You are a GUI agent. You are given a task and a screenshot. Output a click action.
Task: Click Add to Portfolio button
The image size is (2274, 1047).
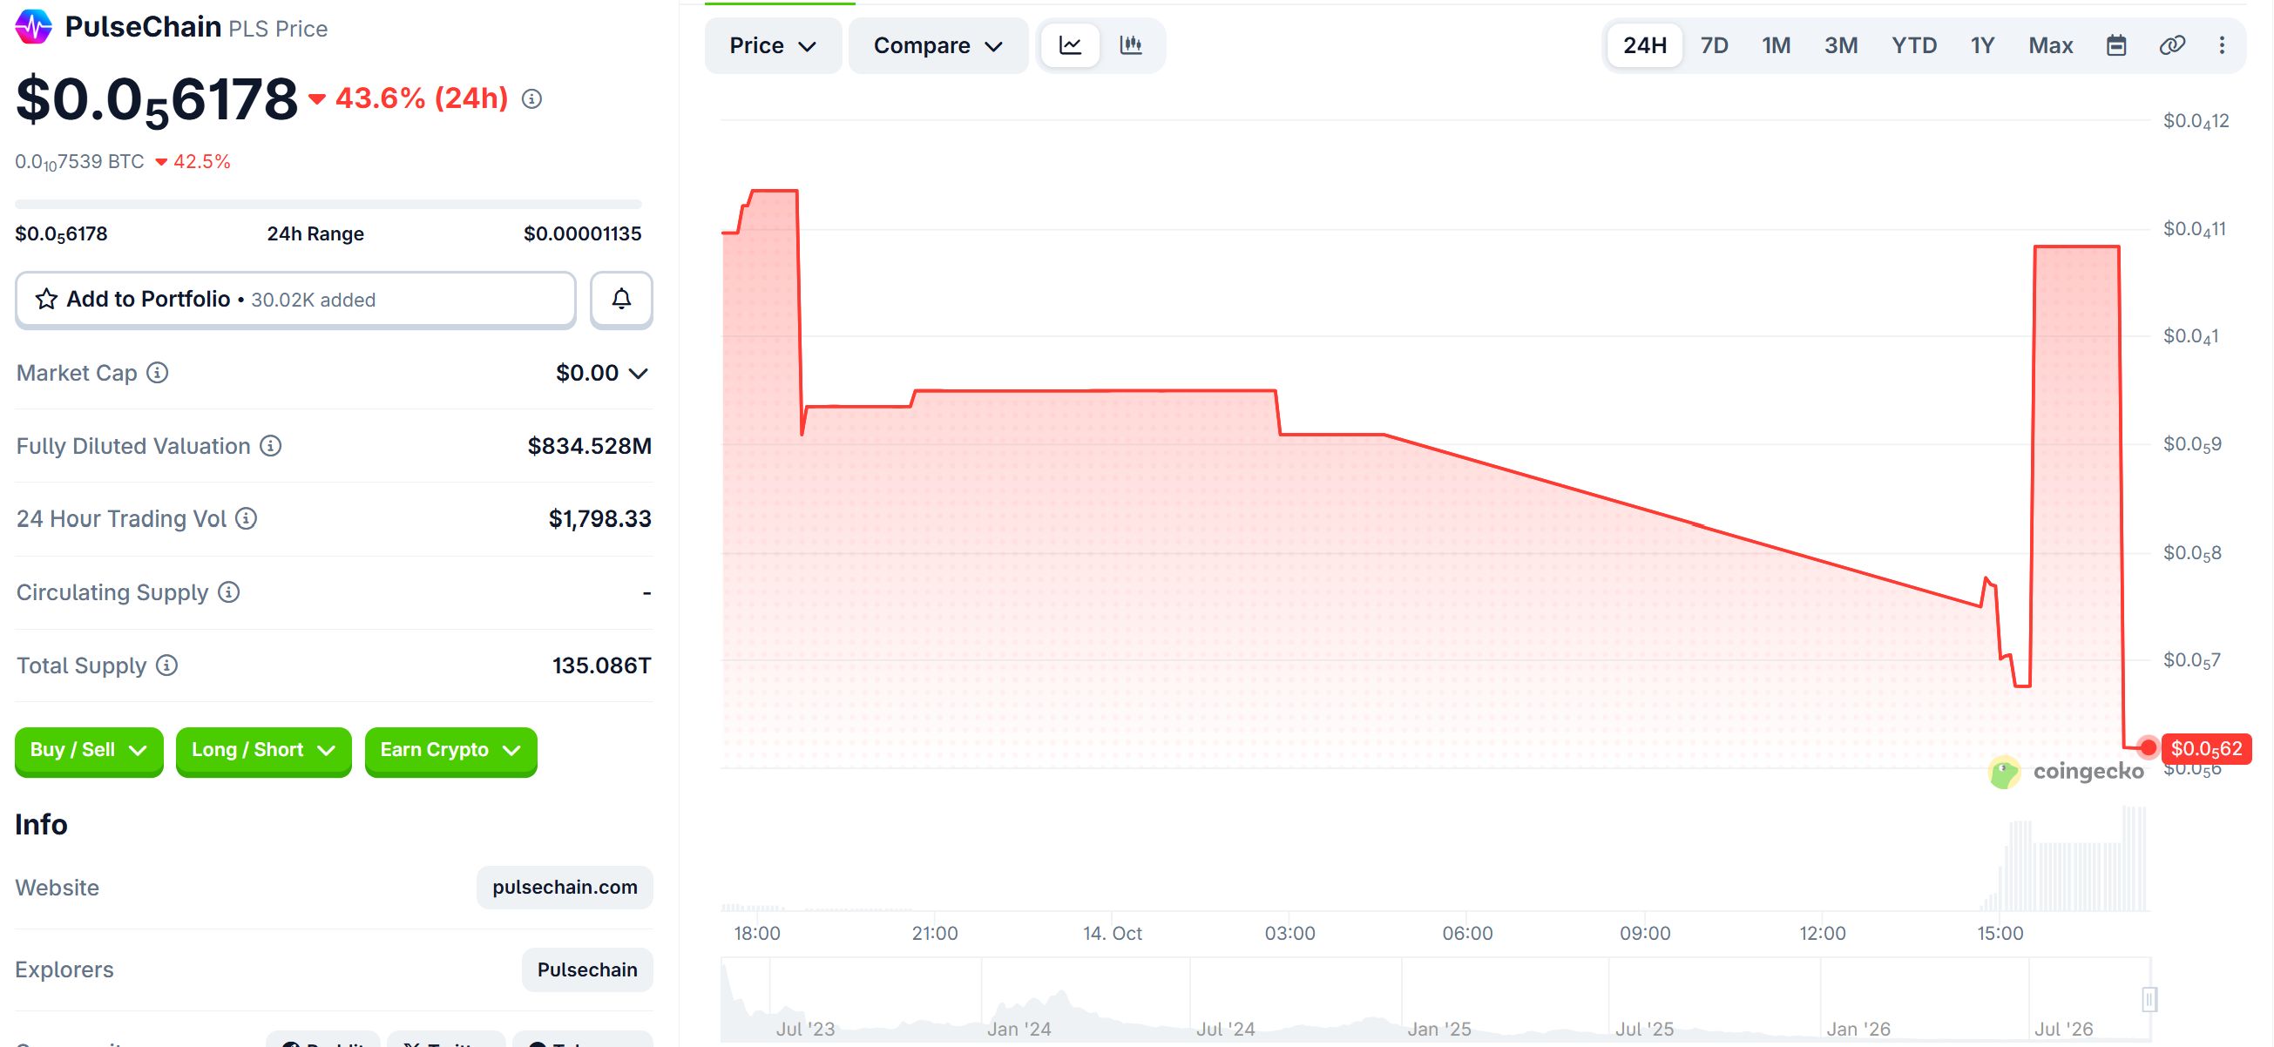pos(295,300)
